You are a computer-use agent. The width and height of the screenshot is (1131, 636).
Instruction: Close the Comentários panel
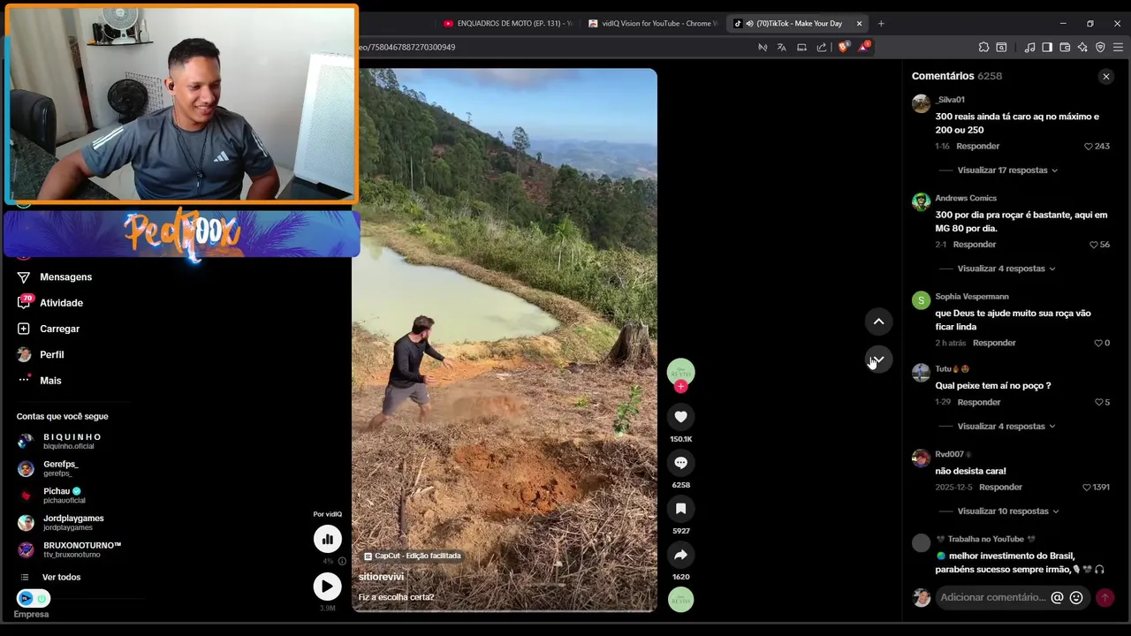(x=1105, y=77)
